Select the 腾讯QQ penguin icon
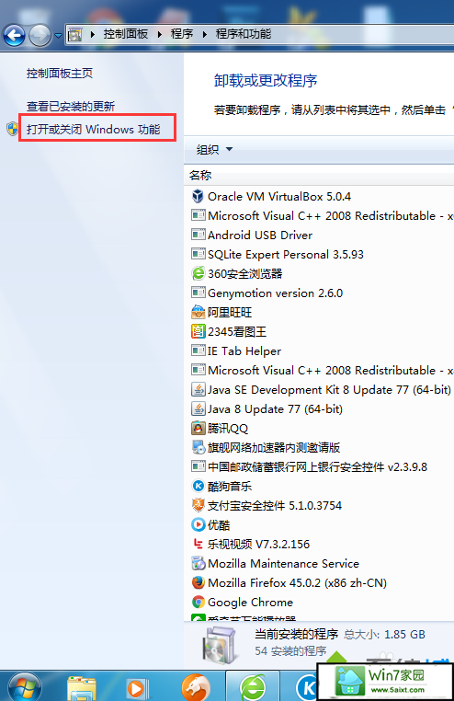Image resolution: width=454 pixels, height=701 pixels. 198,428
